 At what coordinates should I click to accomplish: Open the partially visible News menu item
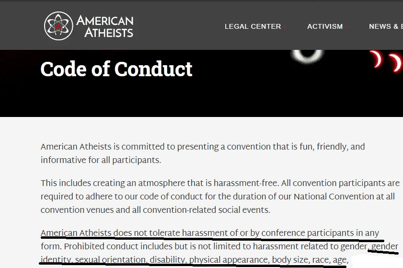click(x=386, y=26)
